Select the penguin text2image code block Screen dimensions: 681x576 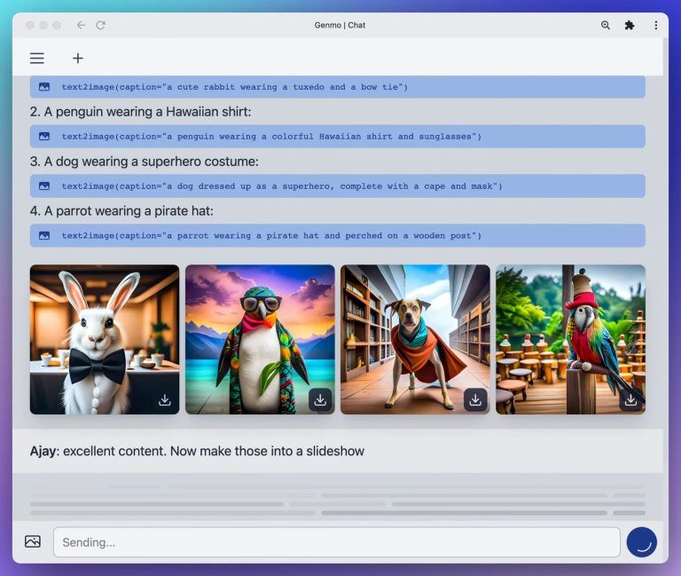(x=337, y=137)
